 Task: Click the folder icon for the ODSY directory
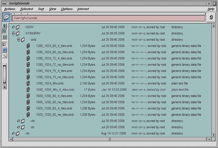(x=18, y=27)
